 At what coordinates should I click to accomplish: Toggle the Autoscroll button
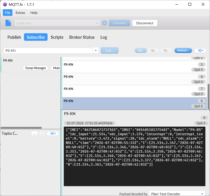[183, 51]
